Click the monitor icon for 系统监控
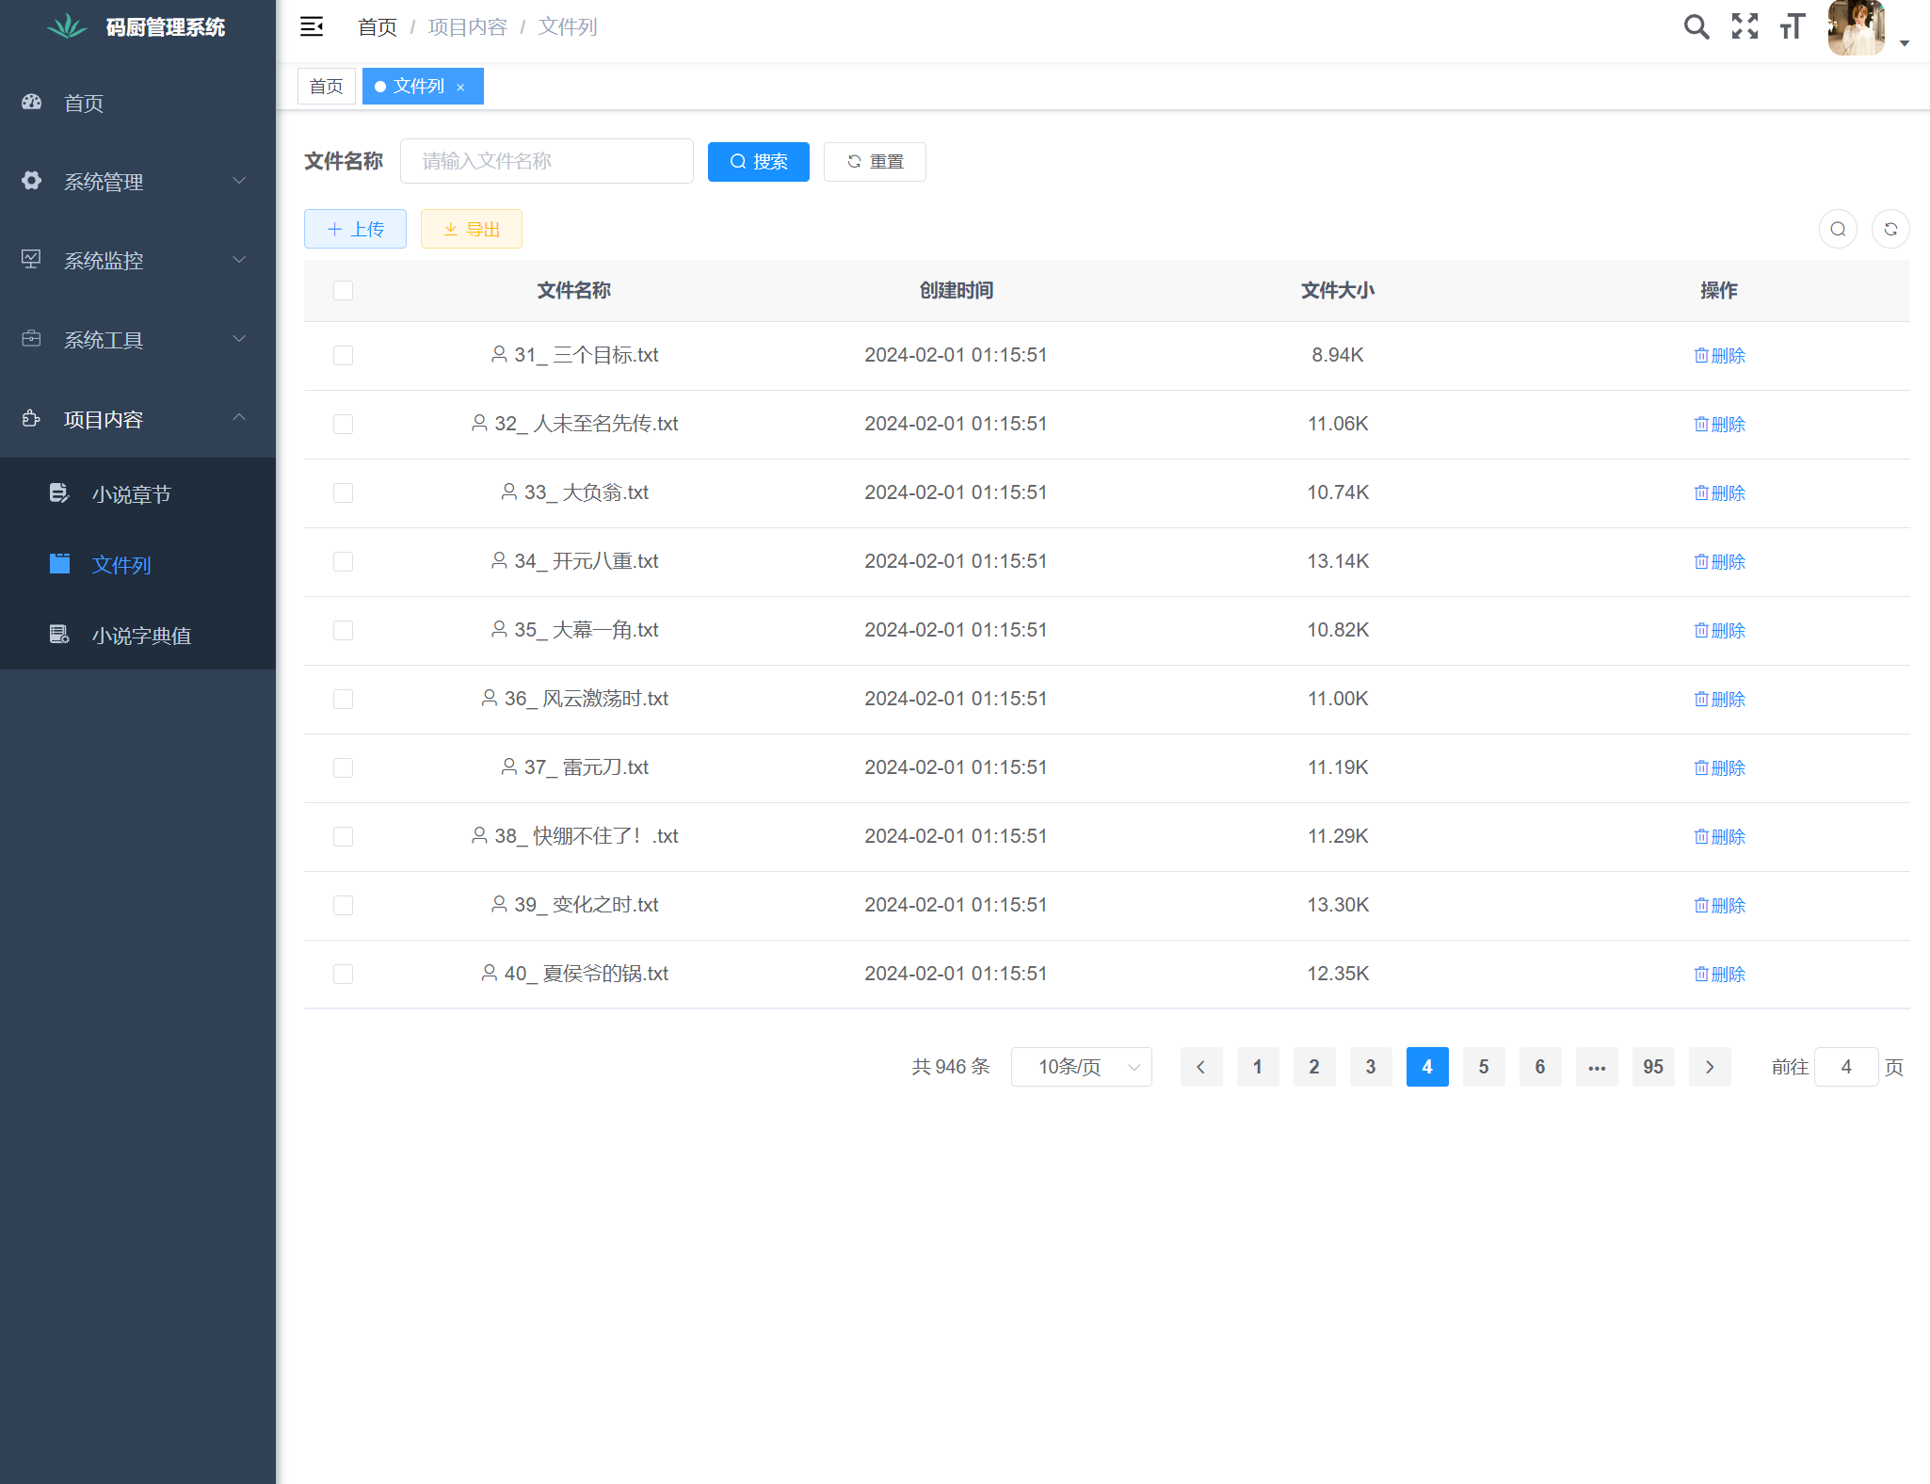 [x=32, y=259]
